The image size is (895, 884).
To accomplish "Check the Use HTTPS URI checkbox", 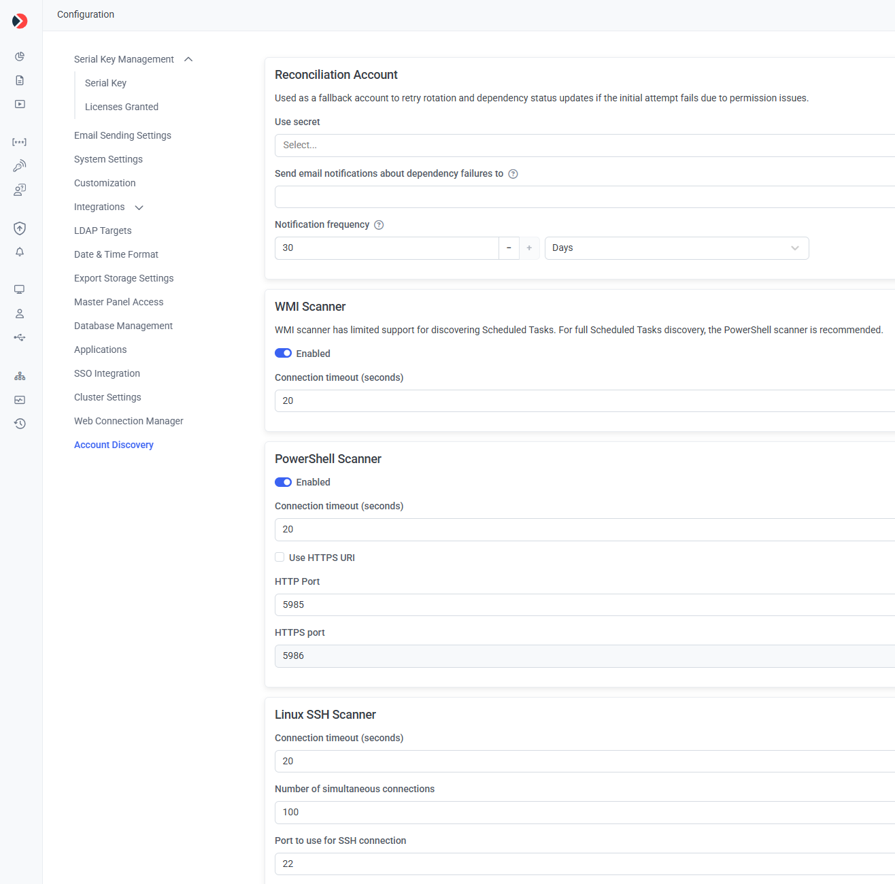I will tap(280, 557).
